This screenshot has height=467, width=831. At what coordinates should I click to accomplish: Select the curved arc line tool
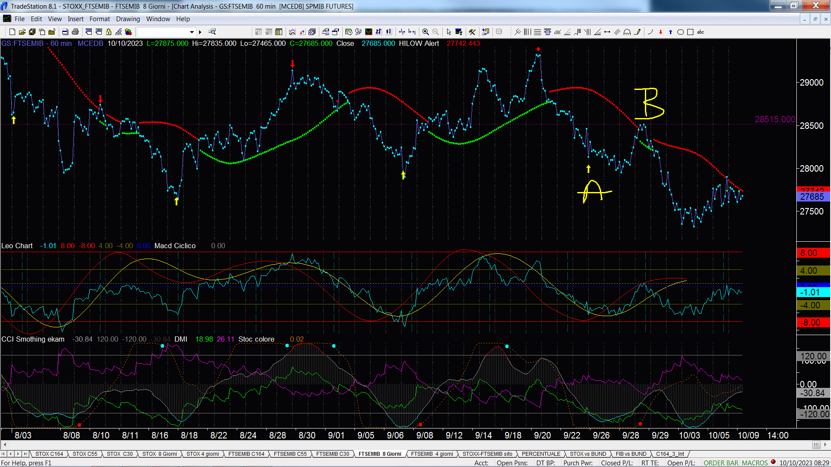click(651, 32)
